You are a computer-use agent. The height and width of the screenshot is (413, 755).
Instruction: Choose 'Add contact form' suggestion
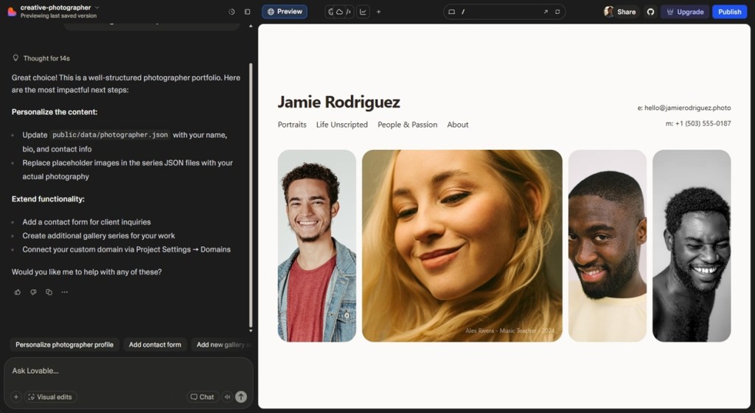(x=155, y=344)
